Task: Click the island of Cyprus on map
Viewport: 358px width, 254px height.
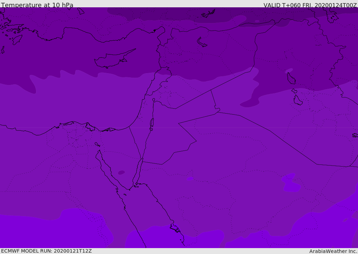Action: click(114, 59)
